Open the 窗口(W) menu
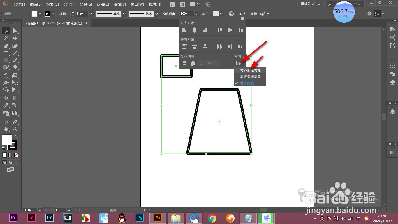Viewport: 398px width, 224px height. (137, 4)
